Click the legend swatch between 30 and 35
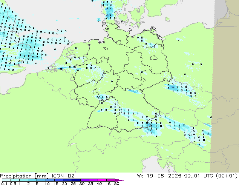Screen dimensions: 239x185 coord(85,180)
